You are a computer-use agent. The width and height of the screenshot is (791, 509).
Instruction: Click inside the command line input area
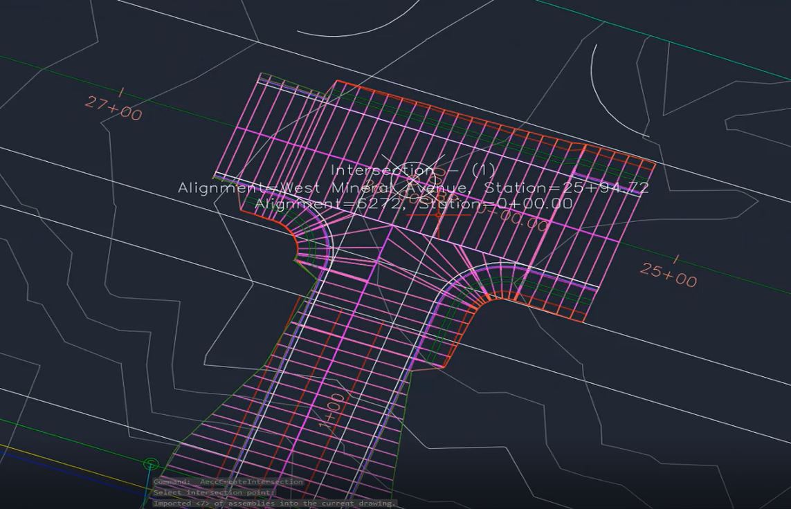tap(277, 491)
